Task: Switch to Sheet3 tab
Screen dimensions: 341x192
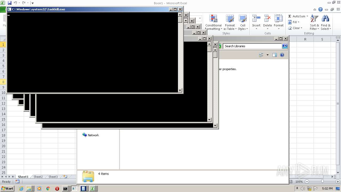Action: click(53, 177)
